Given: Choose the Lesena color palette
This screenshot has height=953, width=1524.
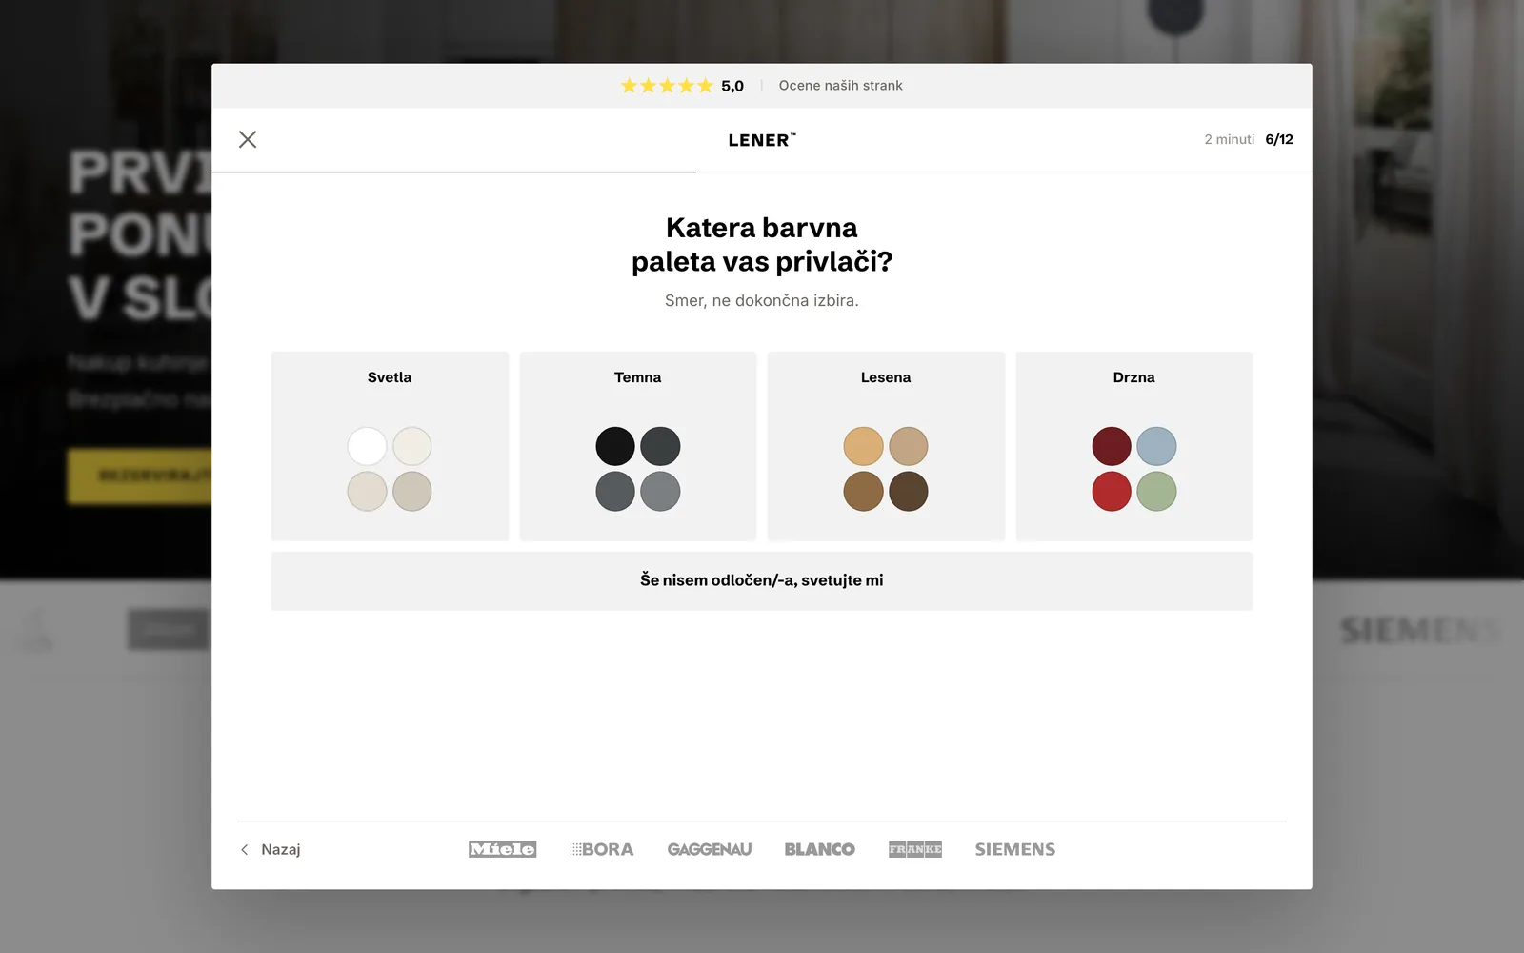Looking at the screenshot, I should [x=886, y=446].
